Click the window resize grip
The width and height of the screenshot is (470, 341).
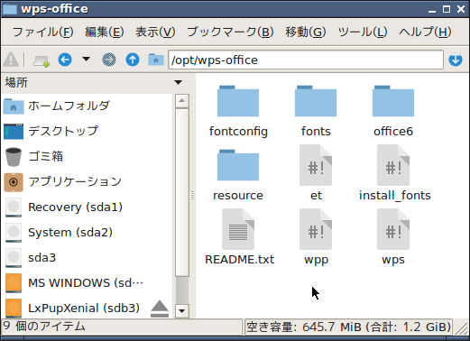(462, 328)
